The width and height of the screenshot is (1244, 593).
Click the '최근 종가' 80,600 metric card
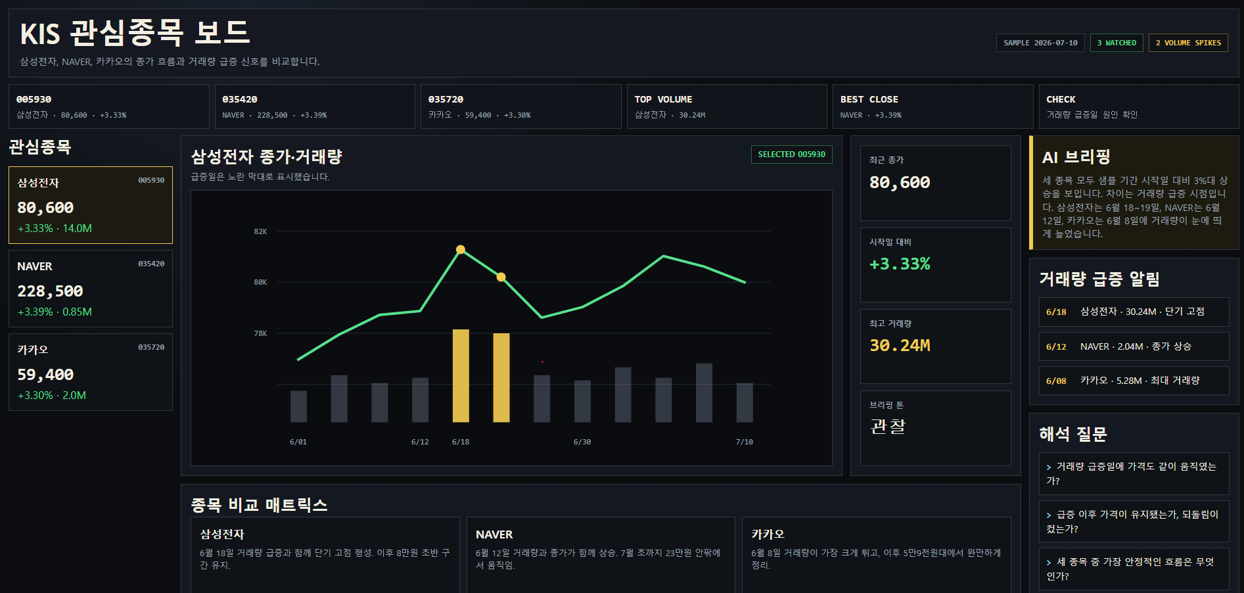pos(936,183)
